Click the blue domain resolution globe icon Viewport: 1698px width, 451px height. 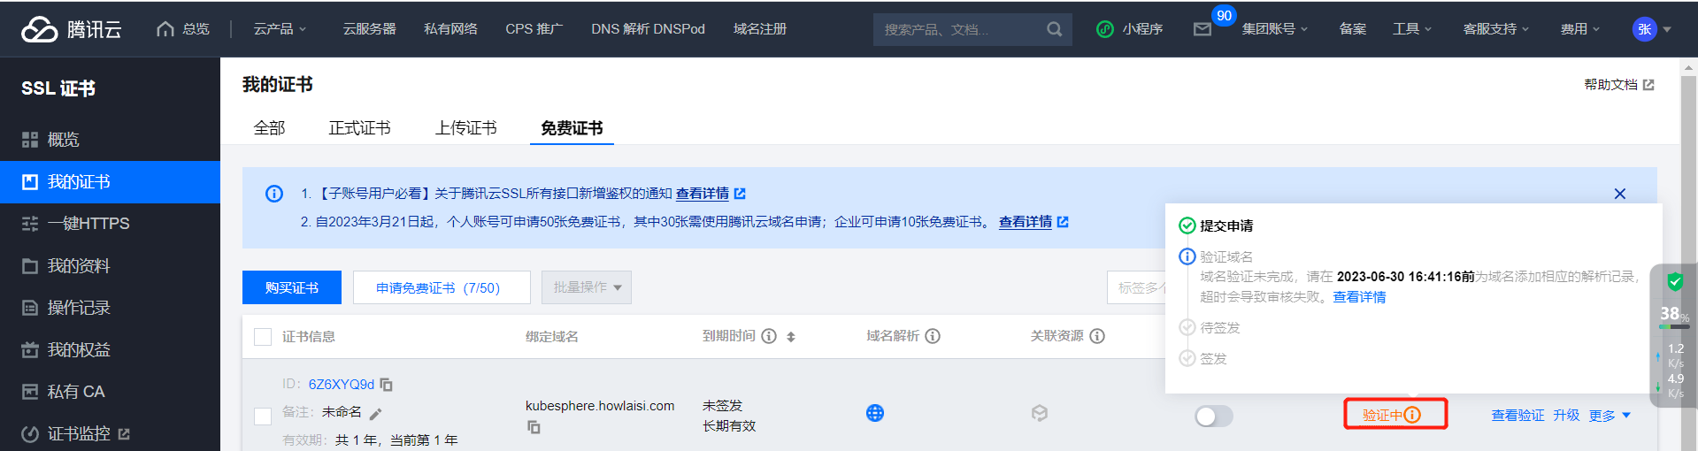click(x=874, y=413)
